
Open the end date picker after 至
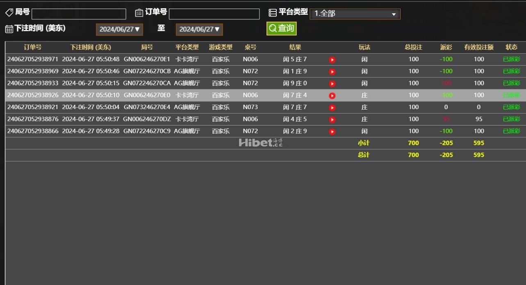199,29
